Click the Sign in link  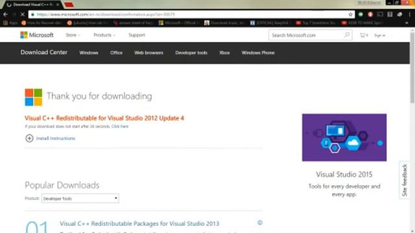(x=379, y=35)
